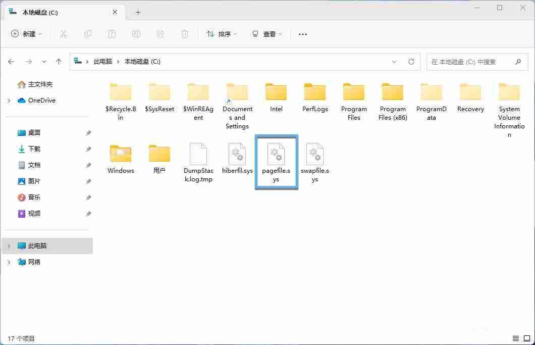The image size is (535, 345).
Task: Open a new tab with the plus button
Action: pyautogui.click(x=138, y=12)
